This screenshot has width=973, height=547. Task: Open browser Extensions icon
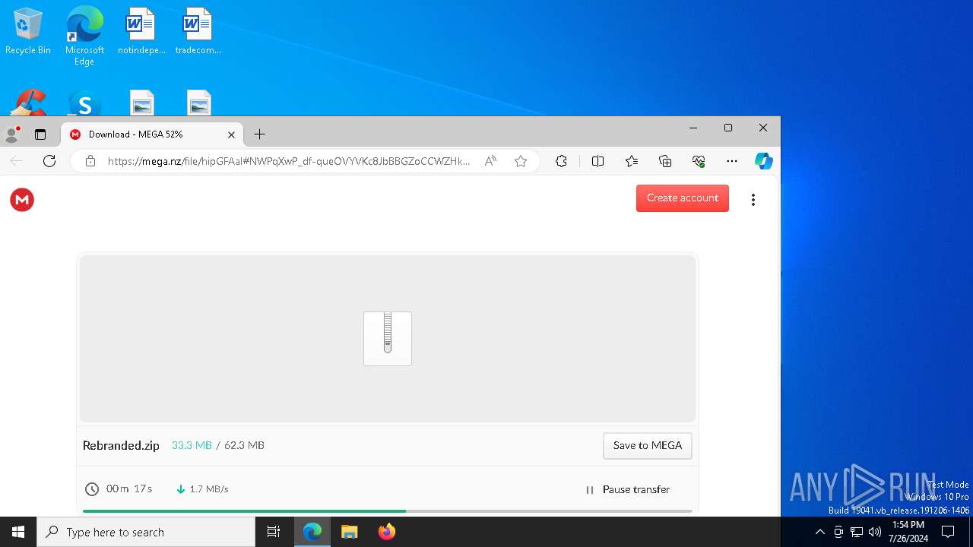coord(561,161)
